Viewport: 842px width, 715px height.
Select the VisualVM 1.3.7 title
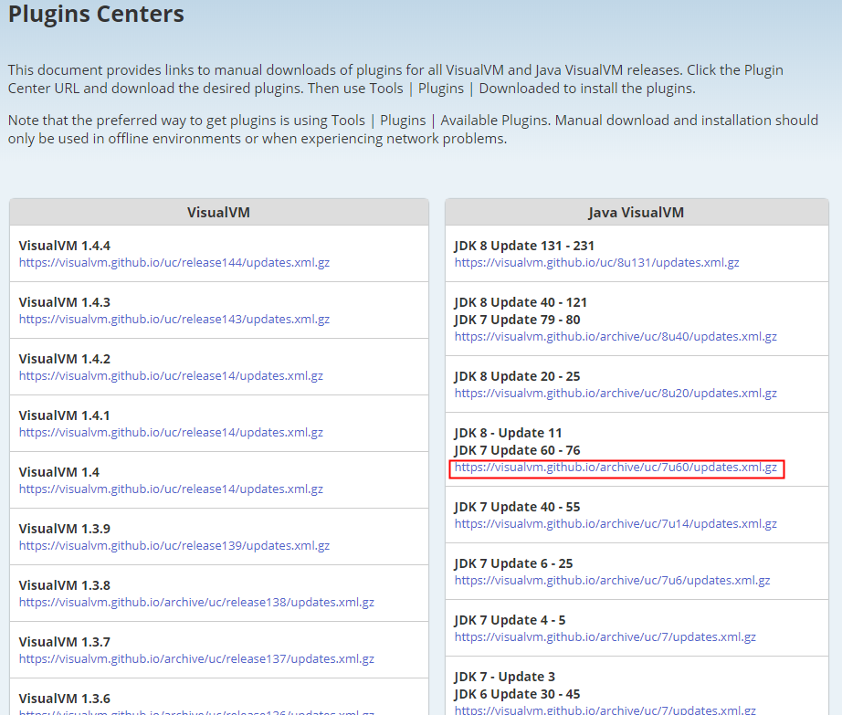pyautogui.click(x=65, y=642)
